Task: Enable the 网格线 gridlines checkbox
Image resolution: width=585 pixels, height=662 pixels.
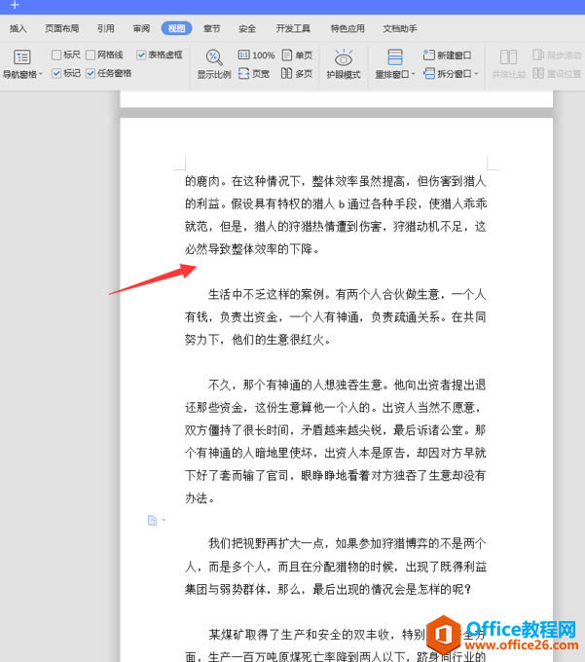Action: (90, 55)
